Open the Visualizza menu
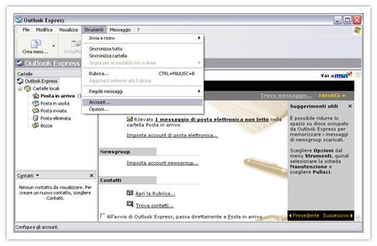 coord(68,30)
